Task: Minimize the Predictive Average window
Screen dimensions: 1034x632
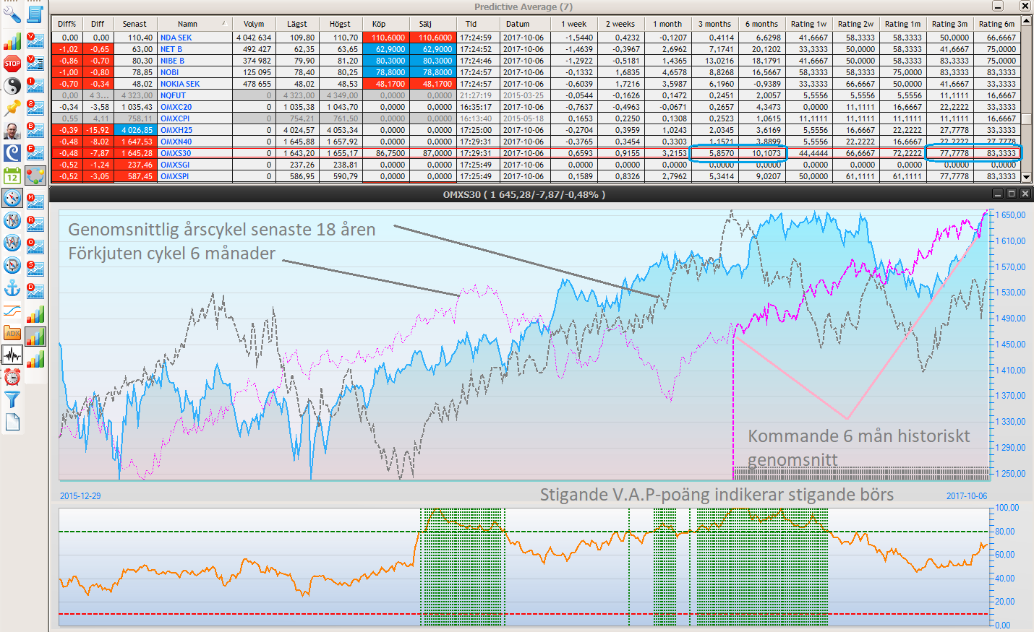Action: [998, 7]
